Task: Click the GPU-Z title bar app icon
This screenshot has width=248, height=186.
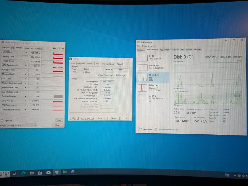Action: coord(3,42)
